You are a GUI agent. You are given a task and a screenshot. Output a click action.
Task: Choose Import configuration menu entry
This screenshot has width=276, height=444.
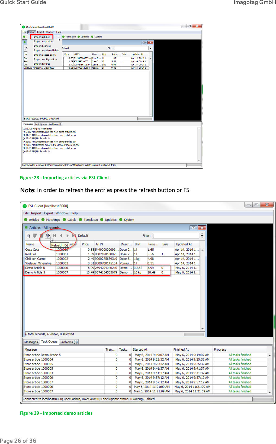click(x=45, y=59)
